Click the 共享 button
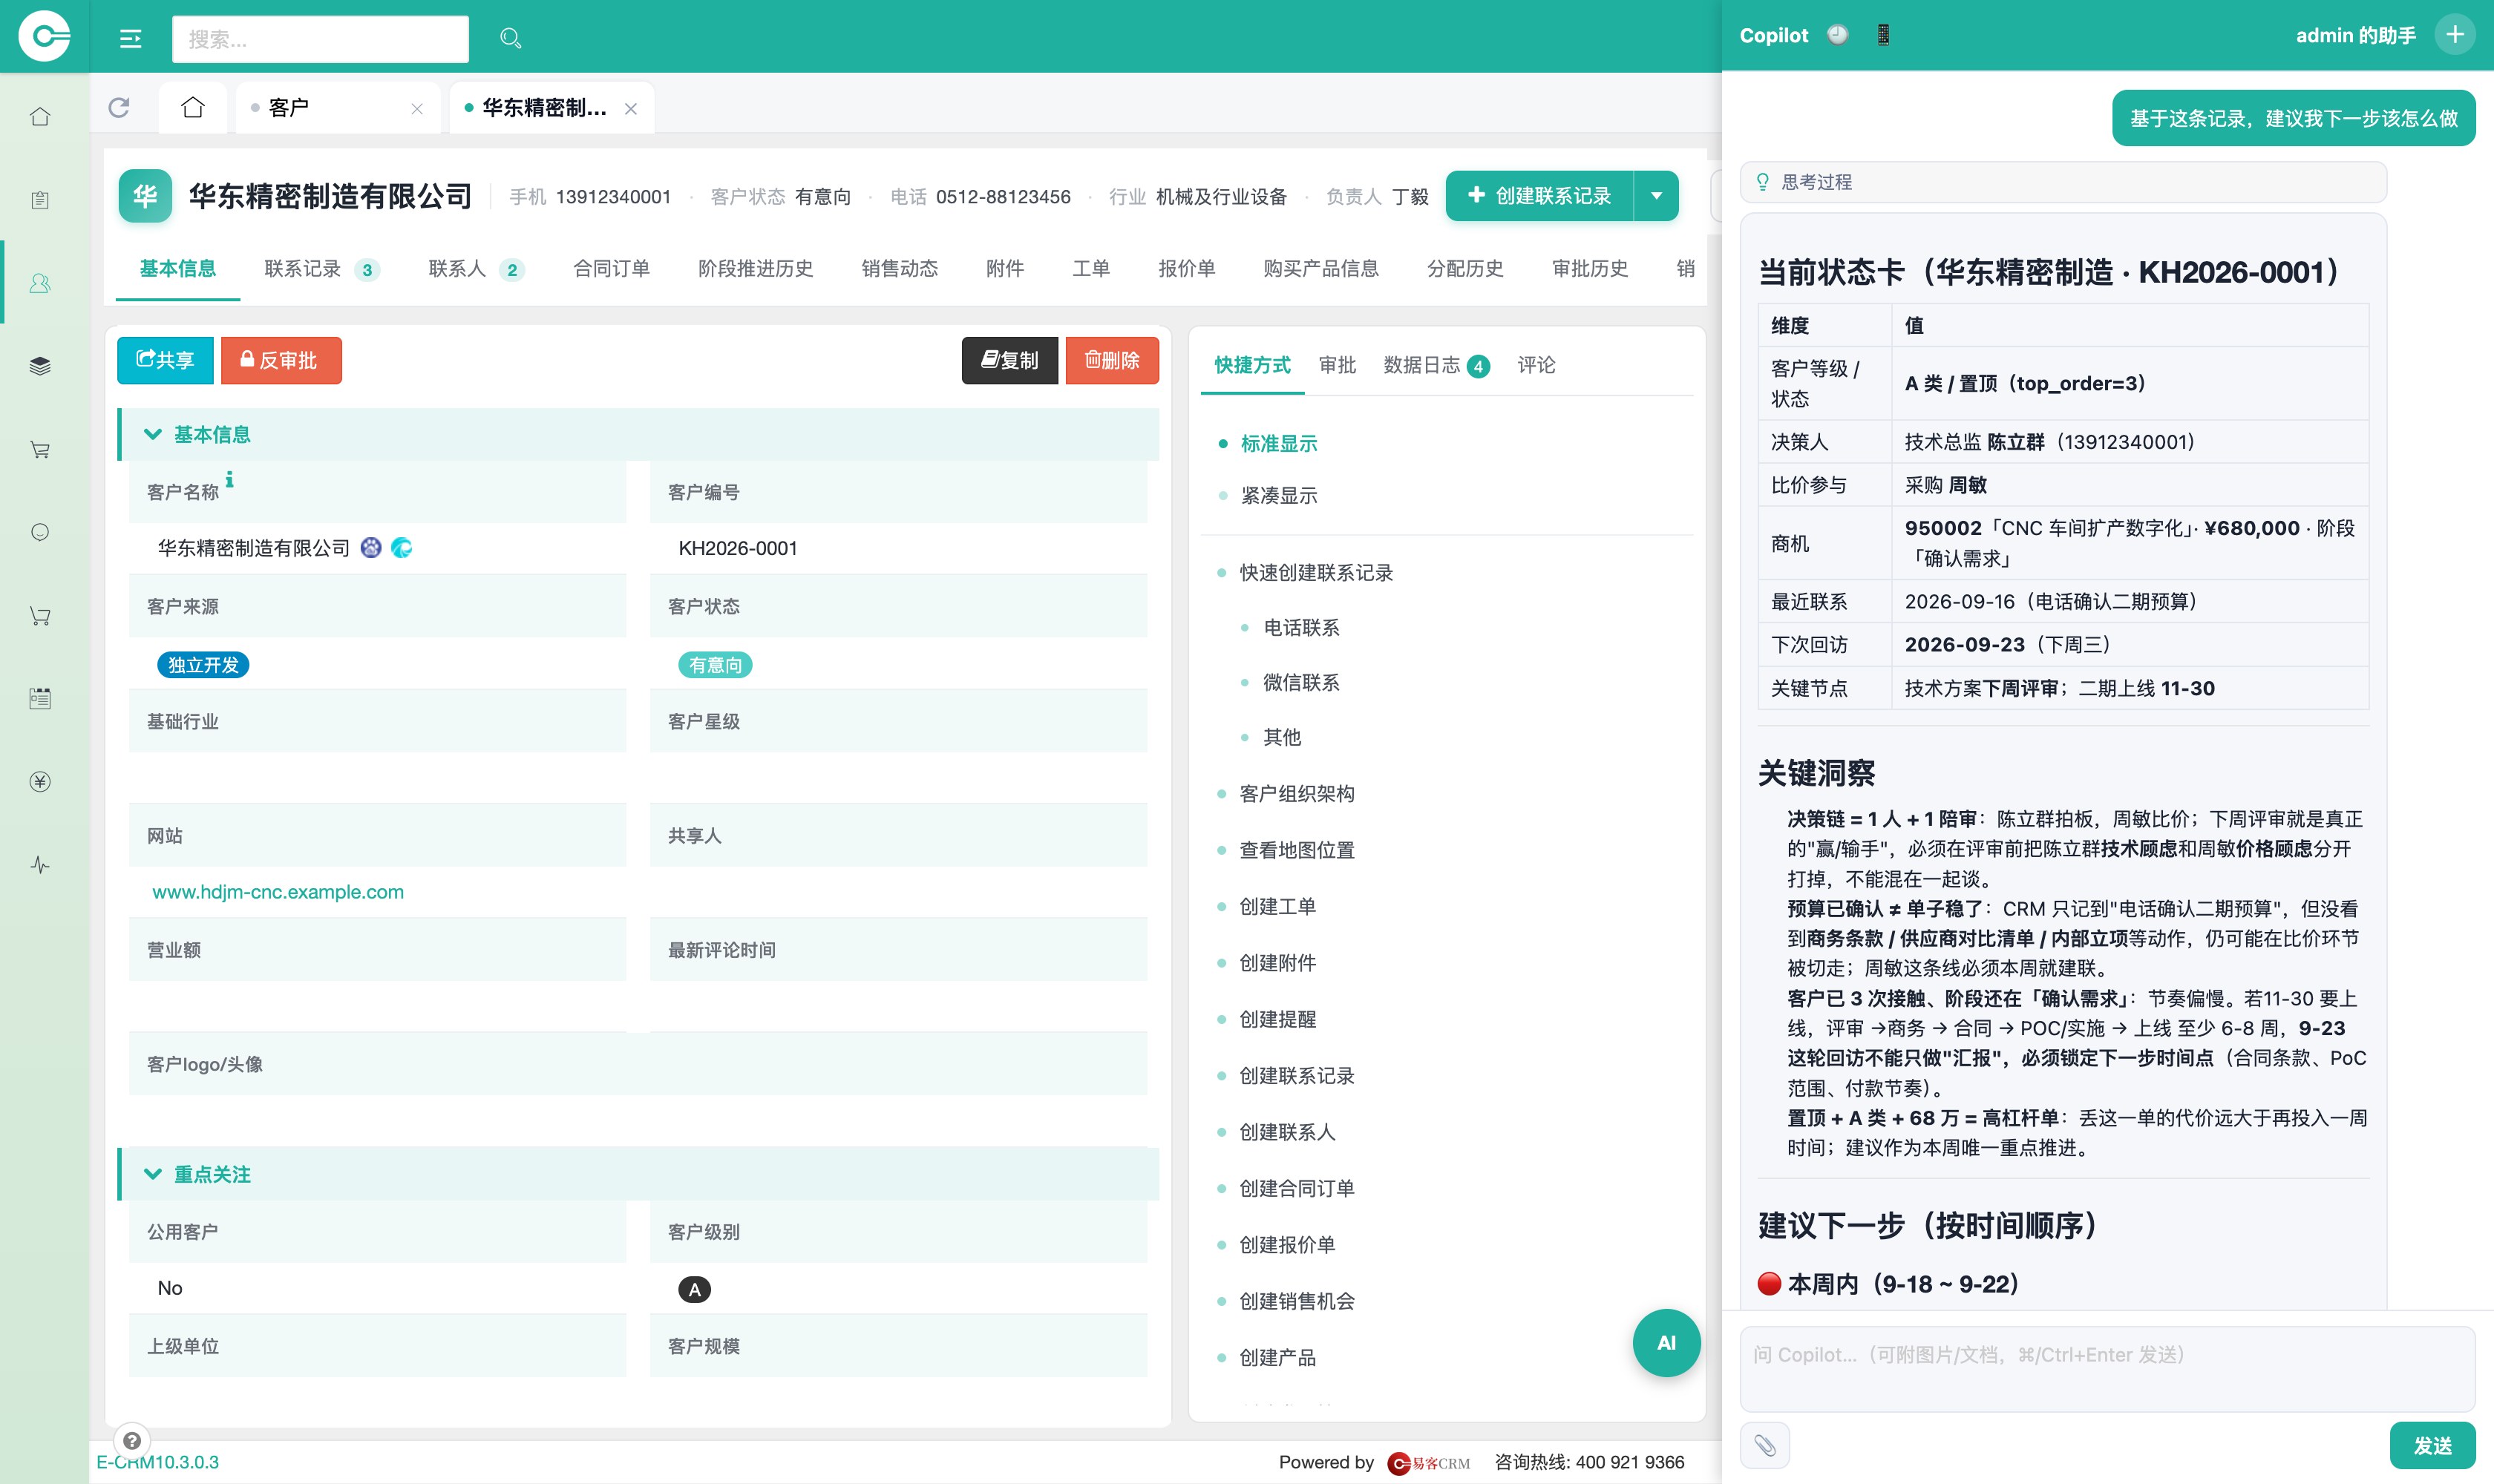The height and width of the screenshot is (1484, 2494). 165,360
